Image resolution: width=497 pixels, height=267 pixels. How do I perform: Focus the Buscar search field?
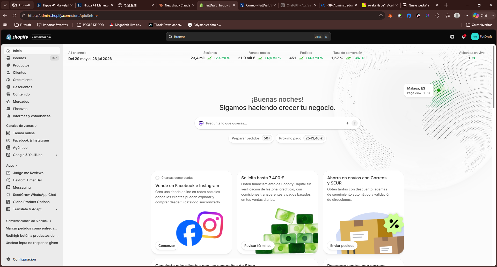[x=248, y=37]
